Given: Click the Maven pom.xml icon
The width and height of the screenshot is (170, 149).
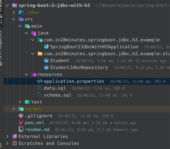Looking at the screenshot, I should [21, 123].
